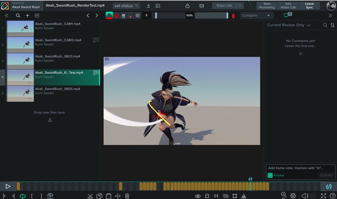Screen dimensions: 337x199
Task: Expand Current Review Only filter
Action: (x=289, y=25)
